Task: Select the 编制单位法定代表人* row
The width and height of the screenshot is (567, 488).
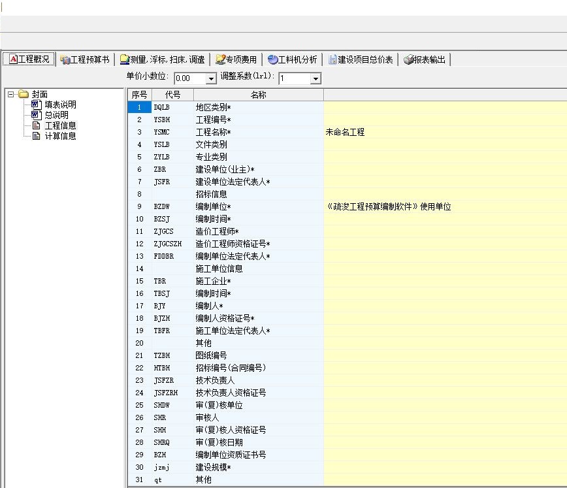Action: 347,256
